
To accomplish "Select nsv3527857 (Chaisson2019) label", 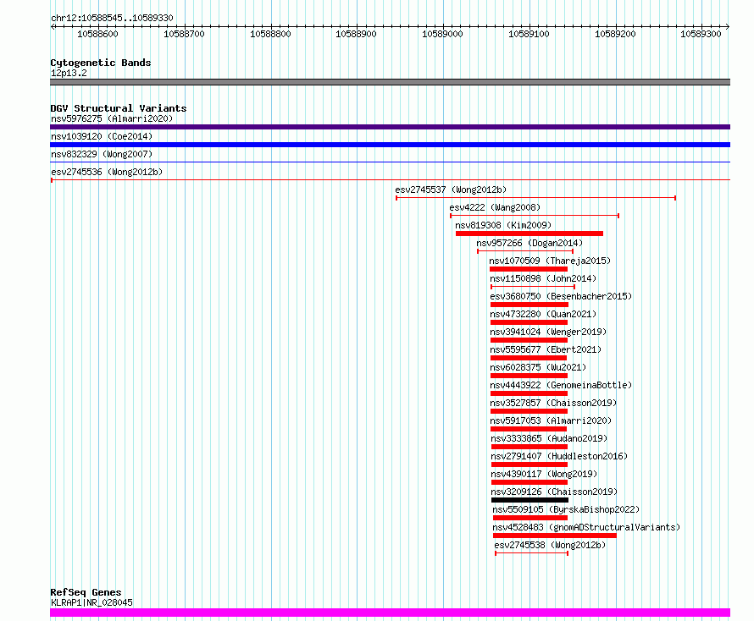I will coord(553,403).
